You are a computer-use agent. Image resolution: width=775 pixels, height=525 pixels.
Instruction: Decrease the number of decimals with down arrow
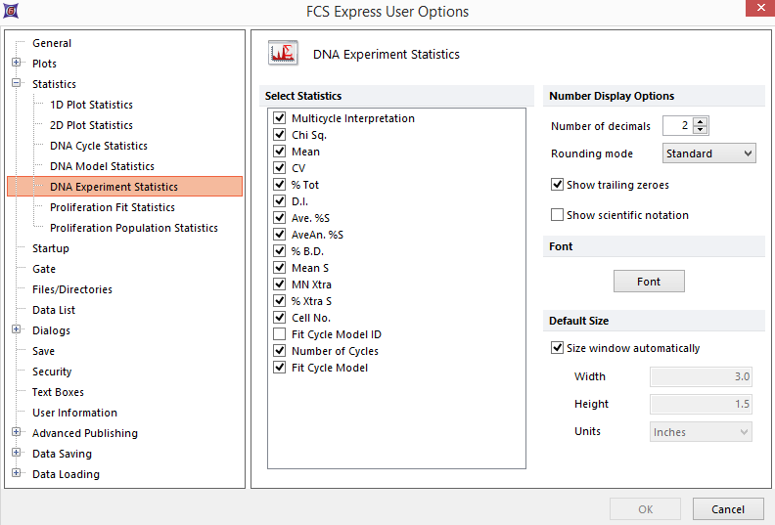(701, 130)
